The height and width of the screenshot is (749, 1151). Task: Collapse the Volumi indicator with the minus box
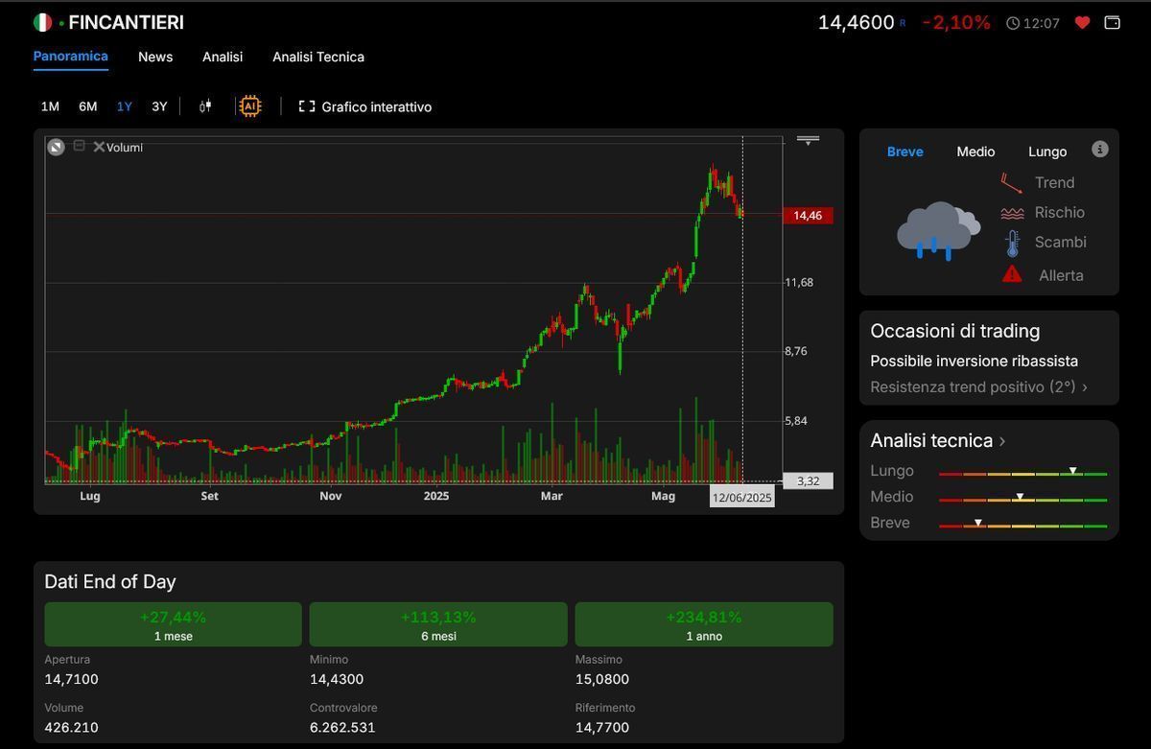(80, 146)
